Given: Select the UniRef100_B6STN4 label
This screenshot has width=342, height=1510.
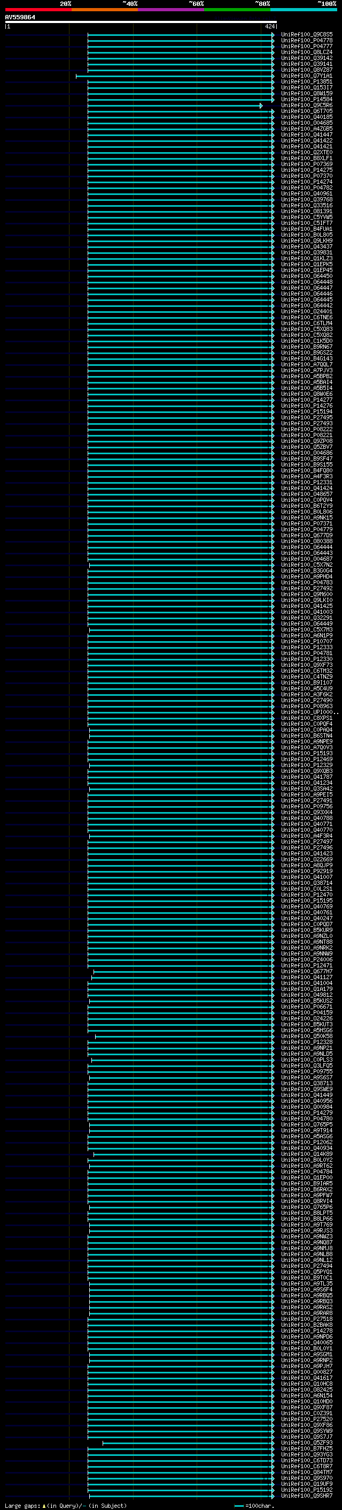Looking at the screenshot, I should pos(307,735).
